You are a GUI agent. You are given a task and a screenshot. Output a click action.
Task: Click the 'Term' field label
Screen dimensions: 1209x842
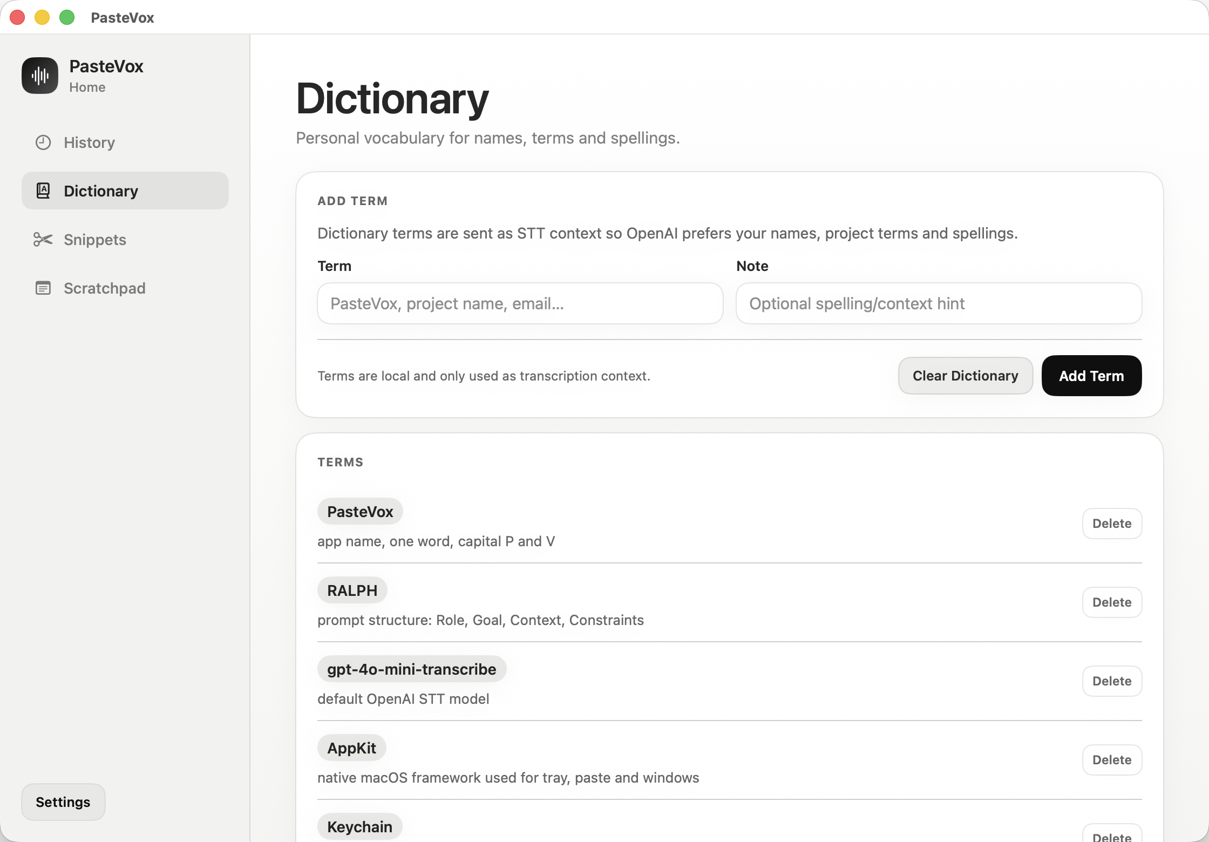pos(335,266)
